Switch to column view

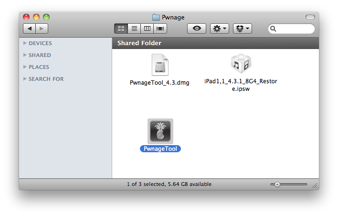(147, 29)
